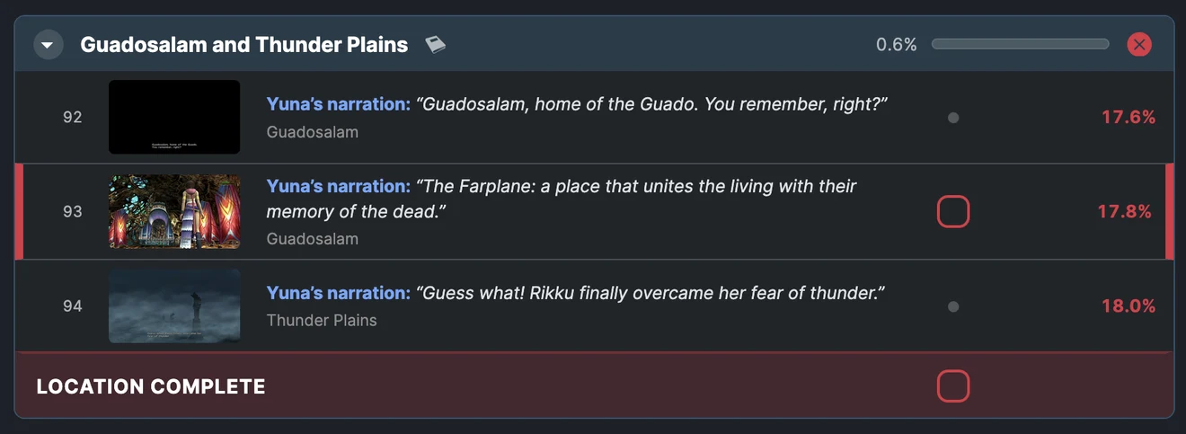This screenshot has width=1186, height=434.
Task: Open the black thumbnail for entry 92
Action: click(x=174, y=117)
